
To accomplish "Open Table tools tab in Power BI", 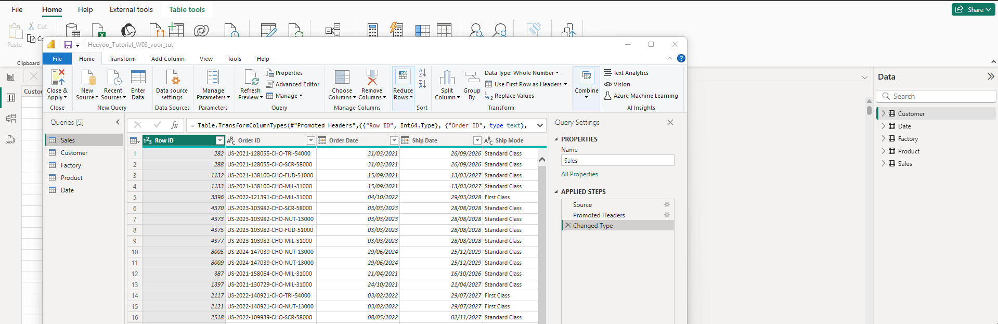I will coord(187,9).
